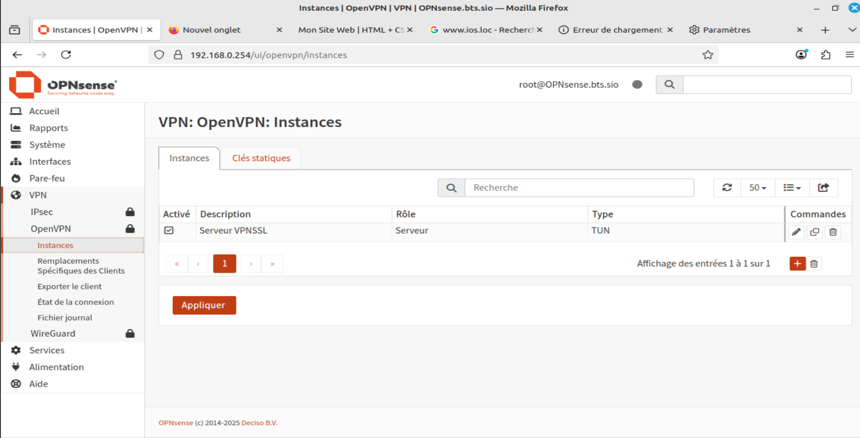Viewport: 860px width, 438px height.
Task: Bookmark this page with the star icon
Action: [708, 55]
